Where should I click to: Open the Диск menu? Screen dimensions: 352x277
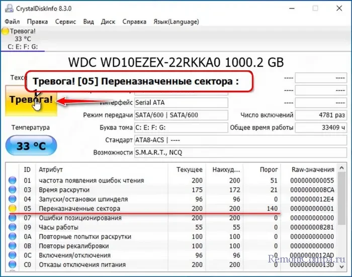point(108,22)
